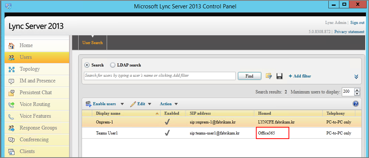This screenshot has width=369, height=158.
Task: Maximize the Control Panel window
Action: coord(344,4)
